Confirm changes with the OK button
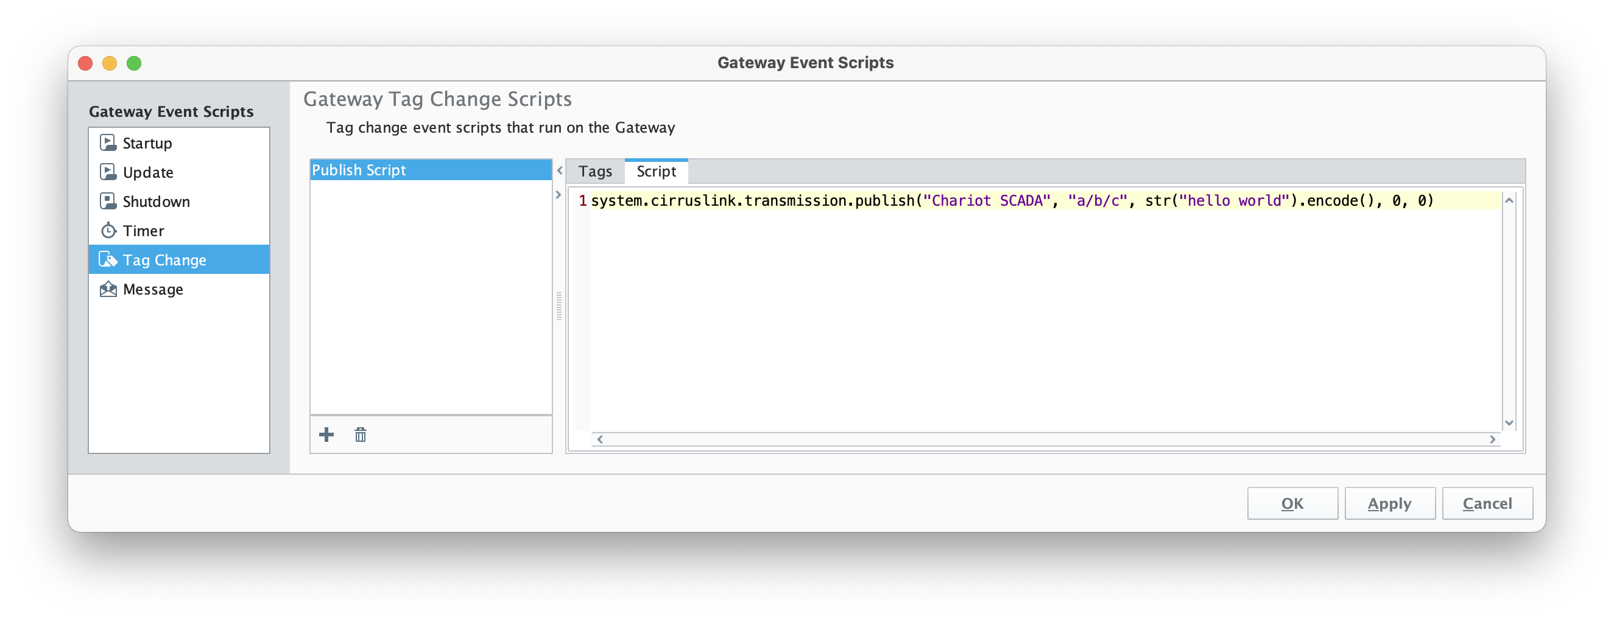The image size is (1614, 622). (1292, 503)
